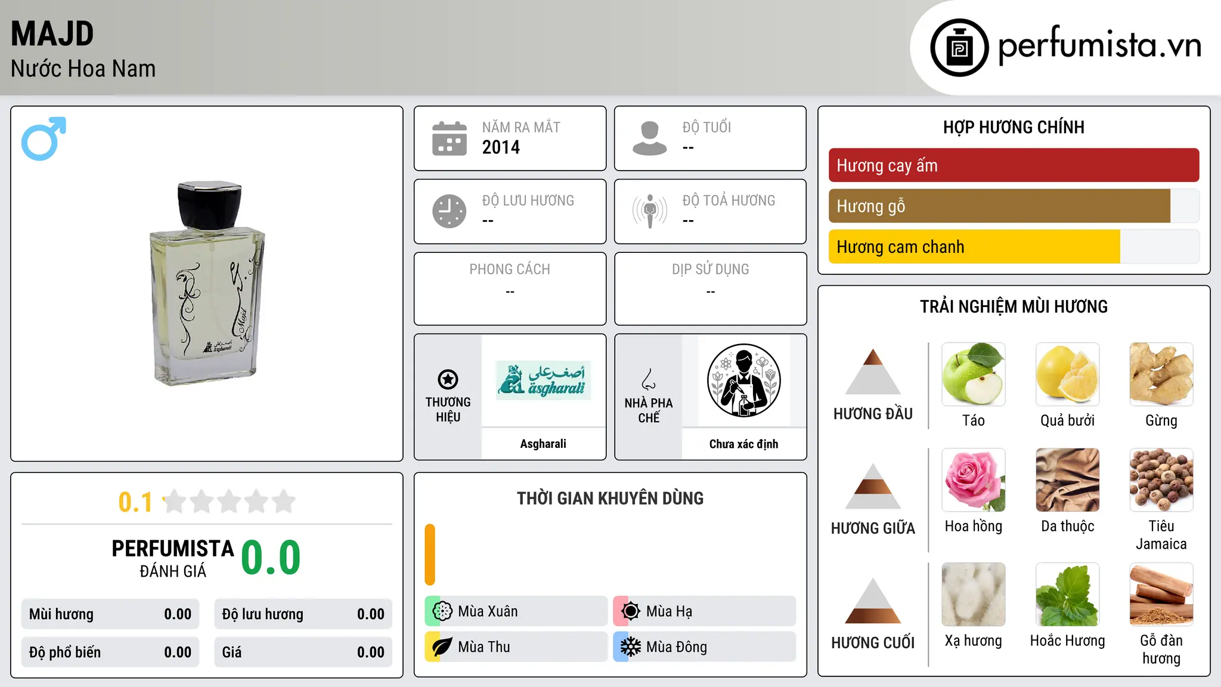Select the Da thuộc leather note image

point(1067,480)
